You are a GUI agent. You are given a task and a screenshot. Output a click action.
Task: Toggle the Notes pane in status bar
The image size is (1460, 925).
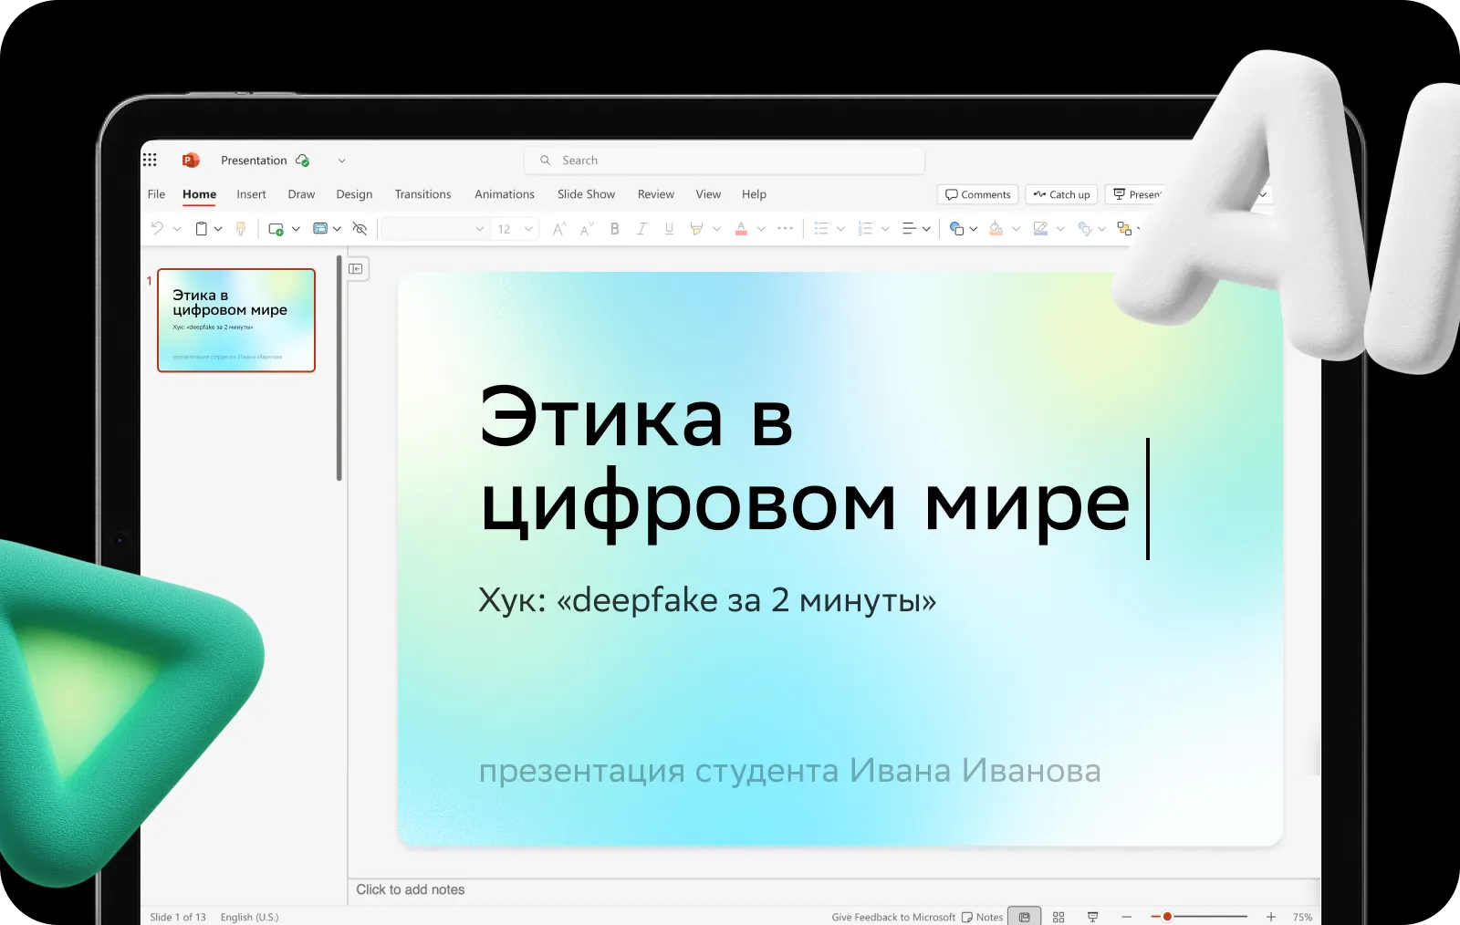(982, 917)
